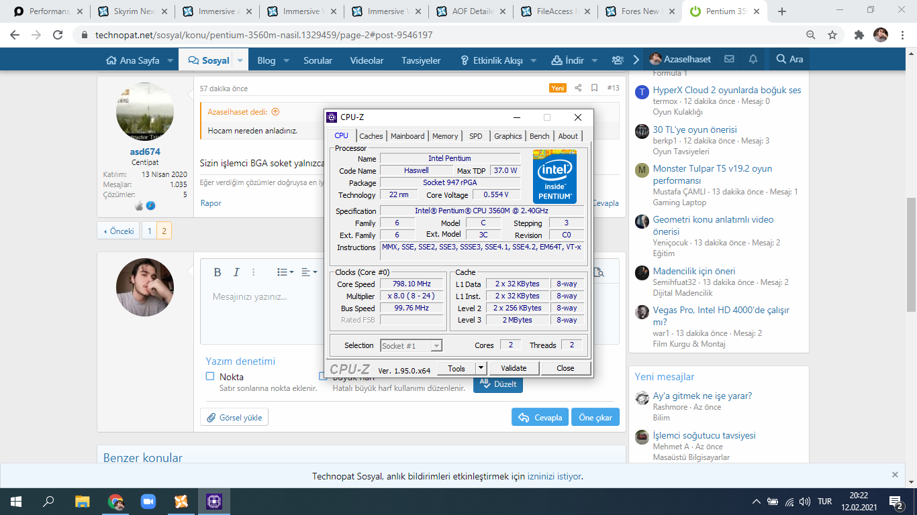This screenshot has height=515, width=917.
Task: Click the share icon on post #13
Action: click(578, 88)
